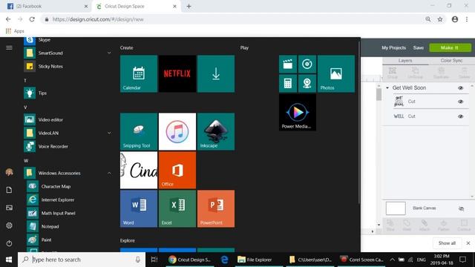Viewport: 475px width, 267px height.
Task: Expand the Start menu hamburger icon
Action: (9, 47)
